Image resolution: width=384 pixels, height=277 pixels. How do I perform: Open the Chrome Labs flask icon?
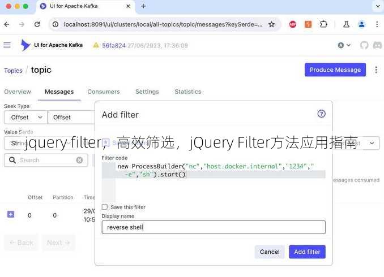pyautogui.click(x=346, y=24)
